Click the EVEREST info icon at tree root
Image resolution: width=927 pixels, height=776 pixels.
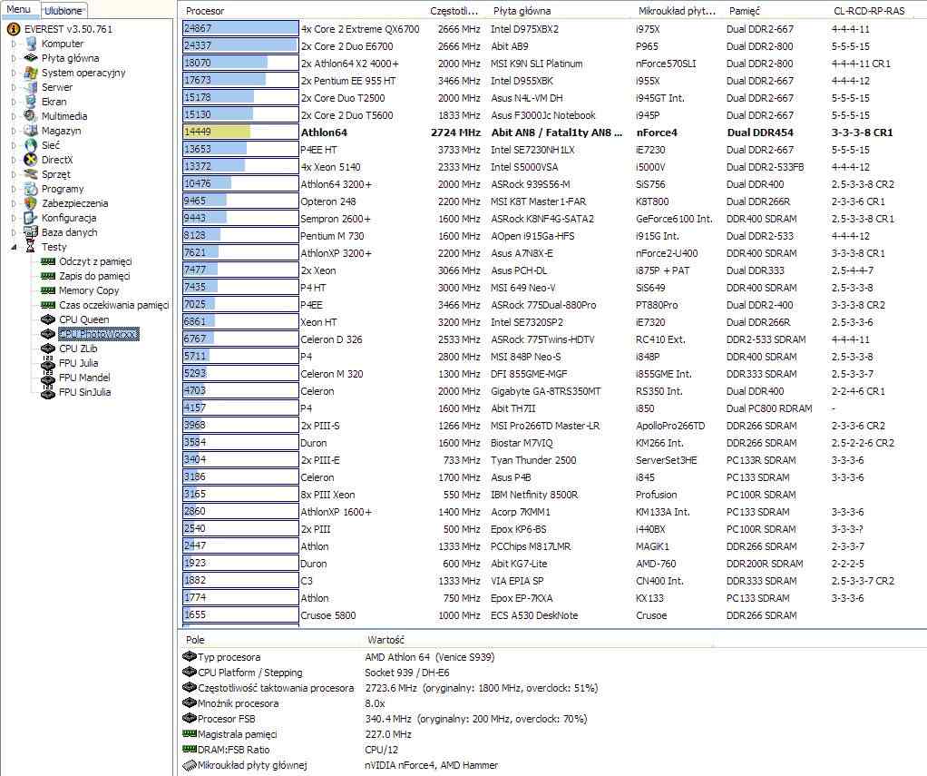(13, 29)
